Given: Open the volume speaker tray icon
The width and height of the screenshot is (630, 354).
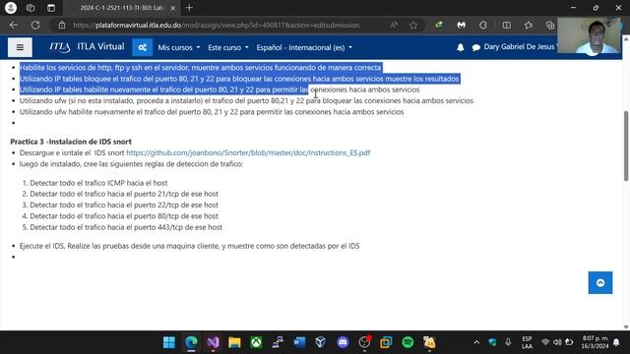Looking at the screenshot, I should (x=557, y=342).
